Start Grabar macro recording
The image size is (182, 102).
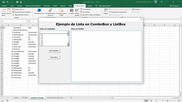click(18, 9)
